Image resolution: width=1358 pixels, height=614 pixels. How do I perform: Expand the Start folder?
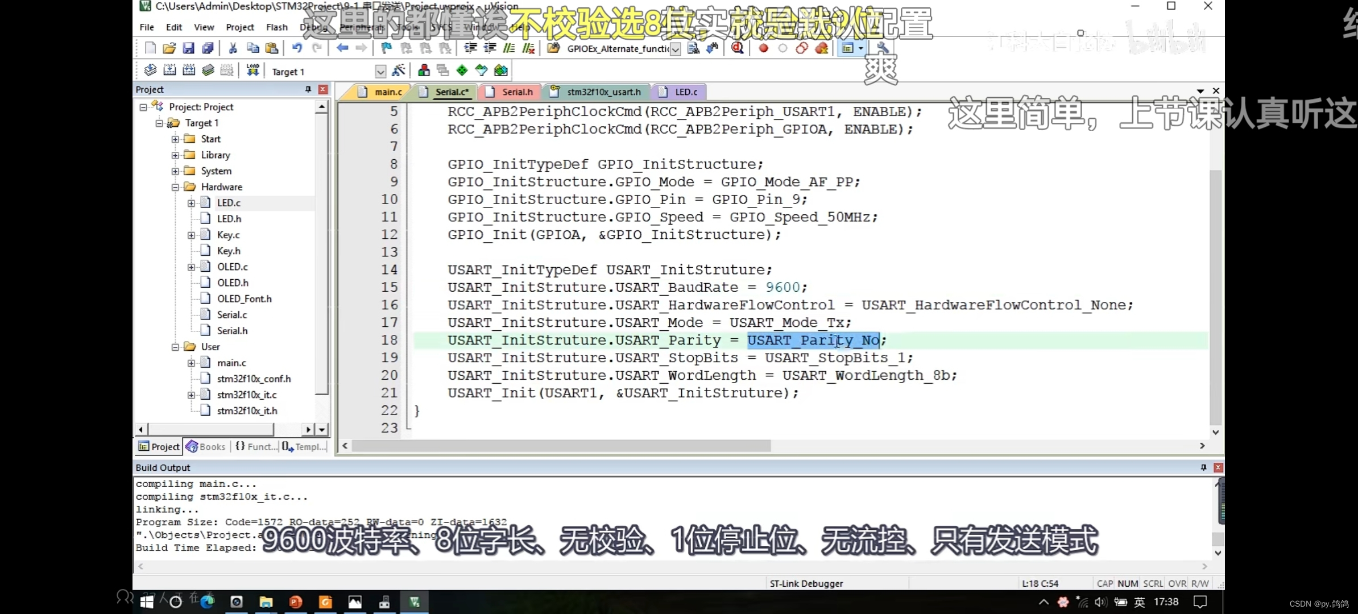(175, 139)
